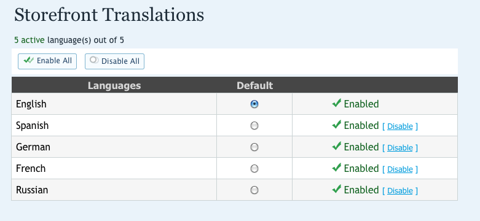Screen dimensions: 480x221
Task: Make Russian the default language
Action: [x=254, y=190]
